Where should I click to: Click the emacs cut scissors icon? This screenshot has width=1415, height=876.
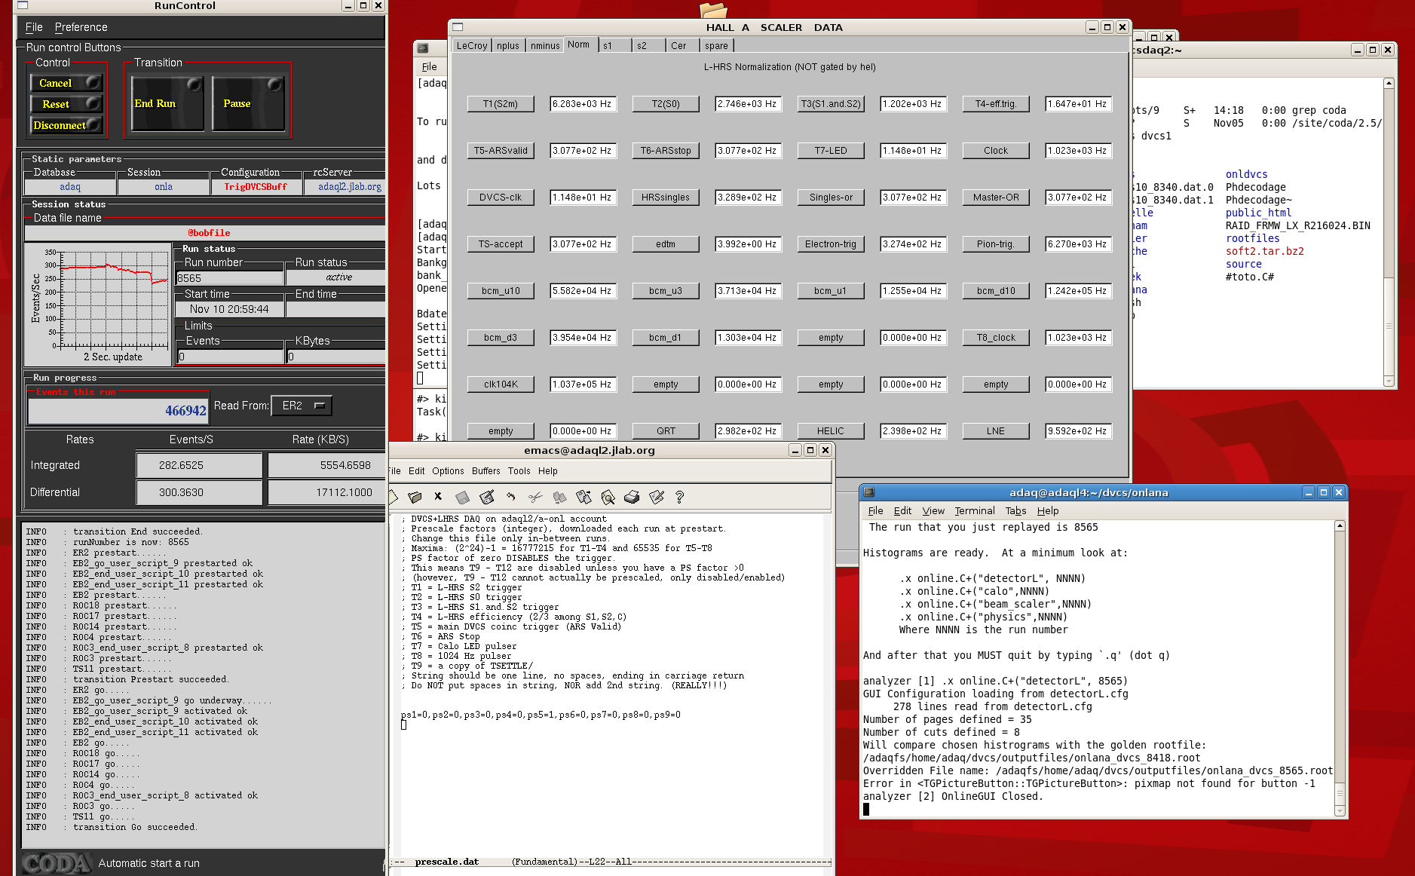[535, 497]
